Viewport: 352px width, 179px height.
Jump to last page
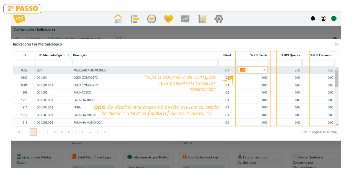coord(105,132)
